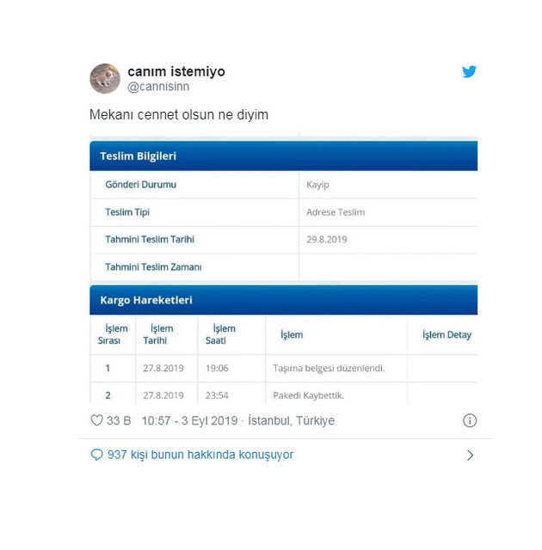542x550 pixels.
Task: Select the Teslim Bilgileri header bar
Action: click(284, 156)
